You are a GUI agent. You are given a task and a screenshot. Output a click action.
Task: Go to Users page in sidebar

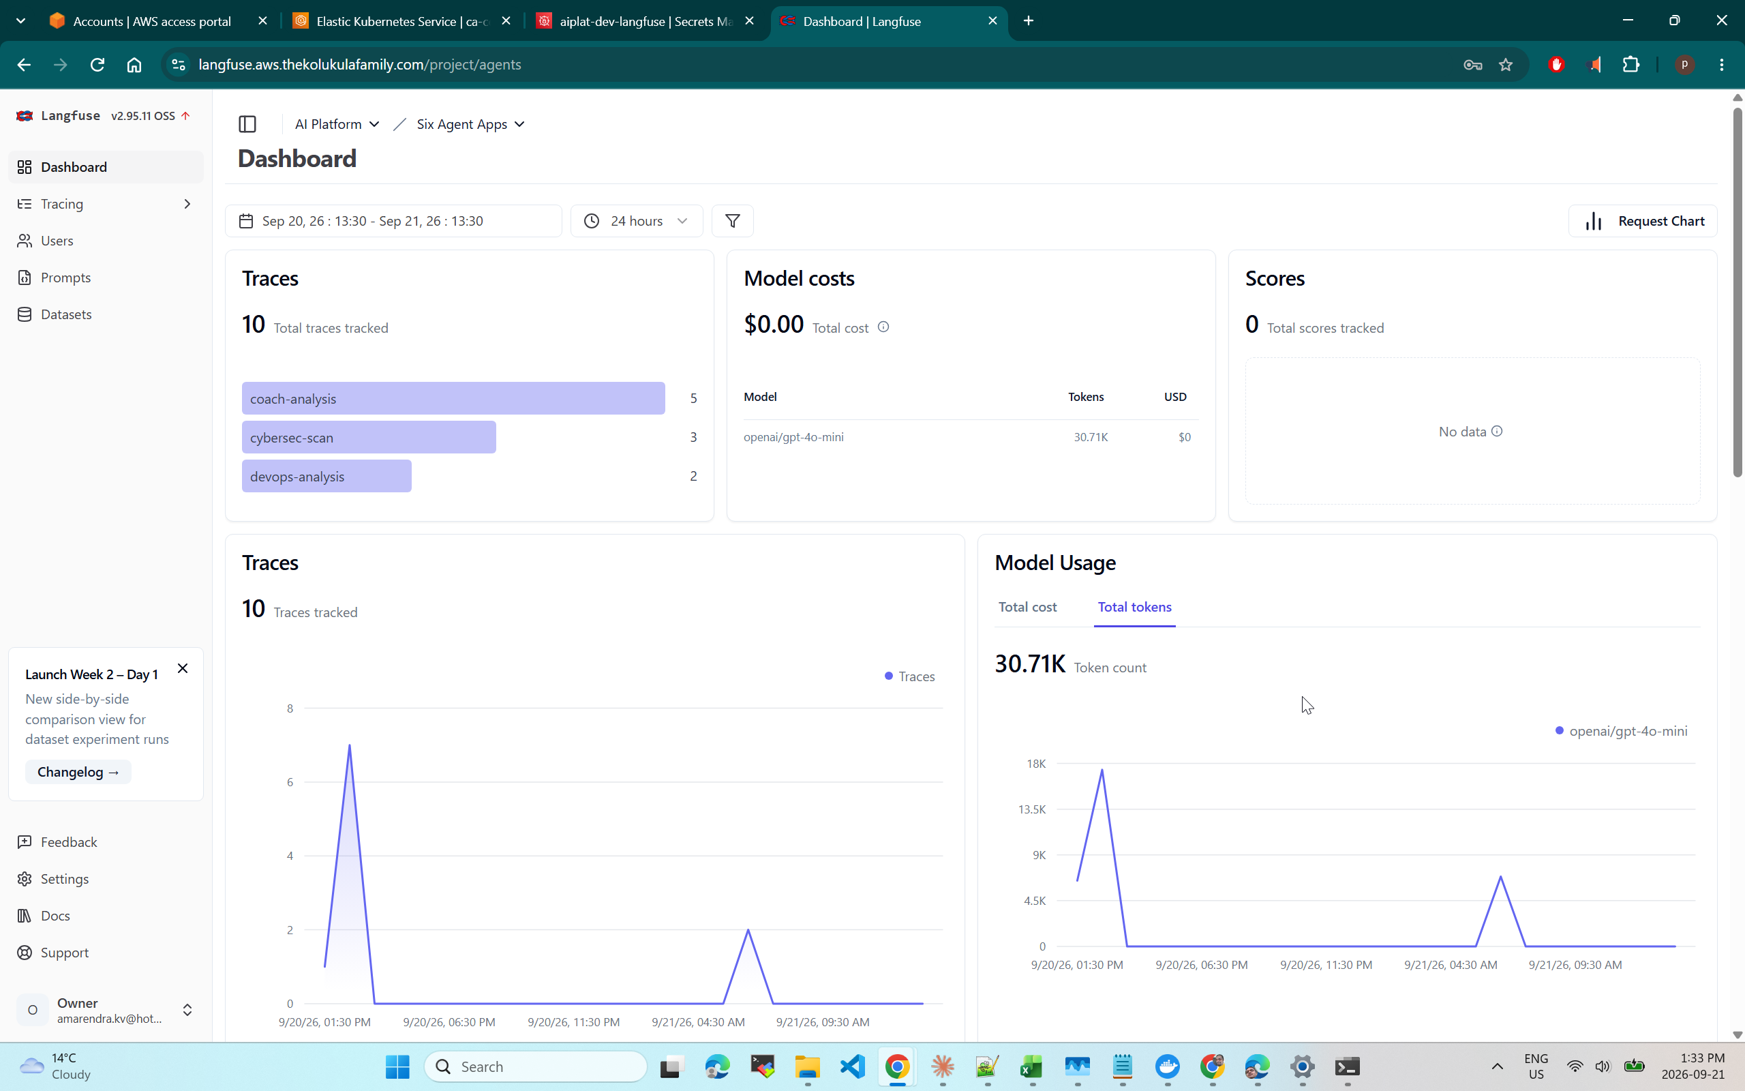[x=106, y=241]
